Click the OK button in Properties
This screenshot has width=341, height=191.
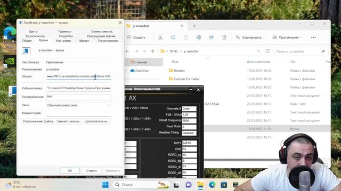point(70,171)
